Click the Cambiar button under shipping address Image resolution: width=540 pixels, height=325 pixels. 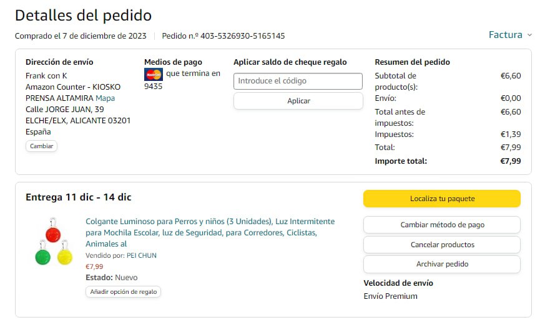tap(41, 146)
